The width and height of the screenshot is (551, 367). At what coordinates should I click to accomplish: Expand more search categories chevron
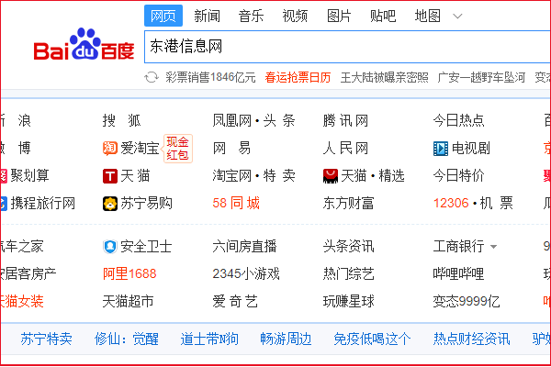point(457,17)
